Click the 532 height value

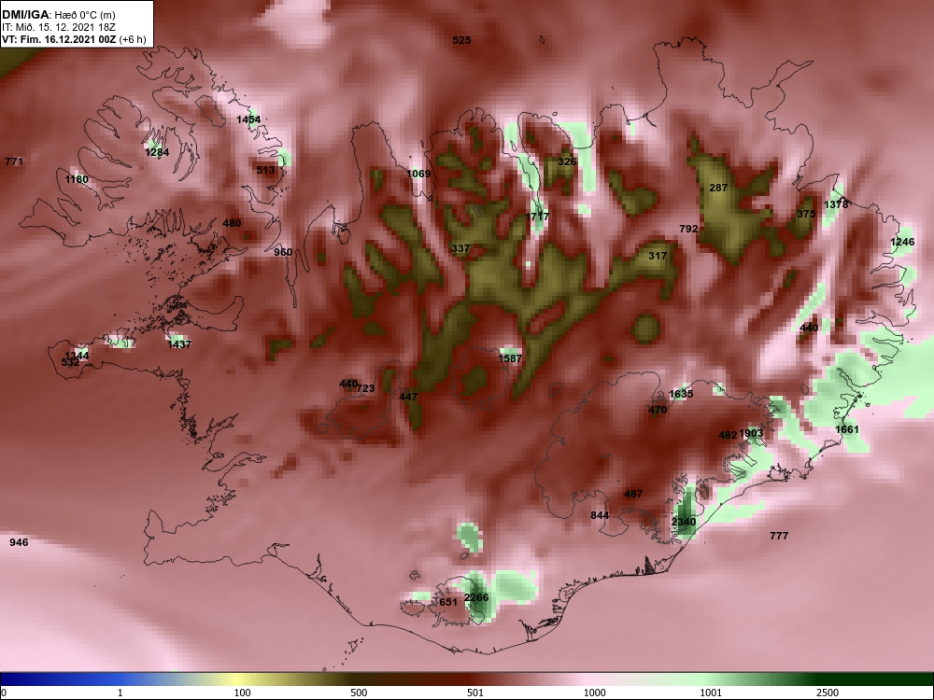(x=70, y=362)
